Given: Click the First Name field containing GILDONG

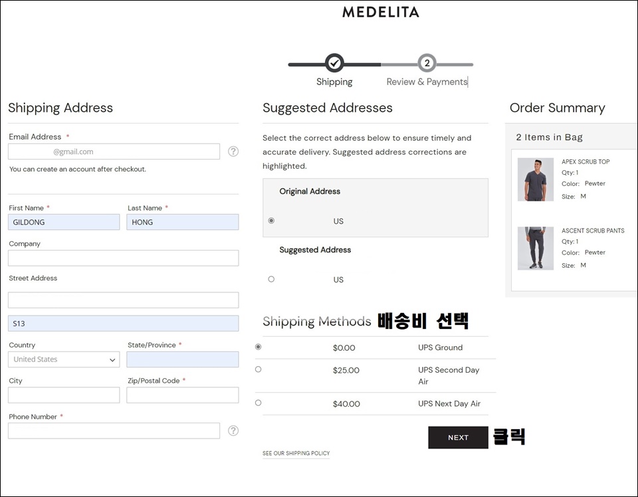Looking at the screenshot, I should 64,222.
